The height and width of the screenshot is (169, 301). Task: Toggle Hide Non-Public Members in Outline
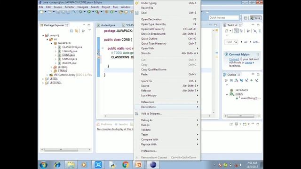point(252,80)
